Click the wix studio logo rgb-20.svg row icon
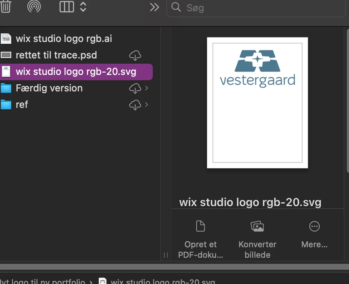This screenshot has width=349, height=284. (6, 72)
